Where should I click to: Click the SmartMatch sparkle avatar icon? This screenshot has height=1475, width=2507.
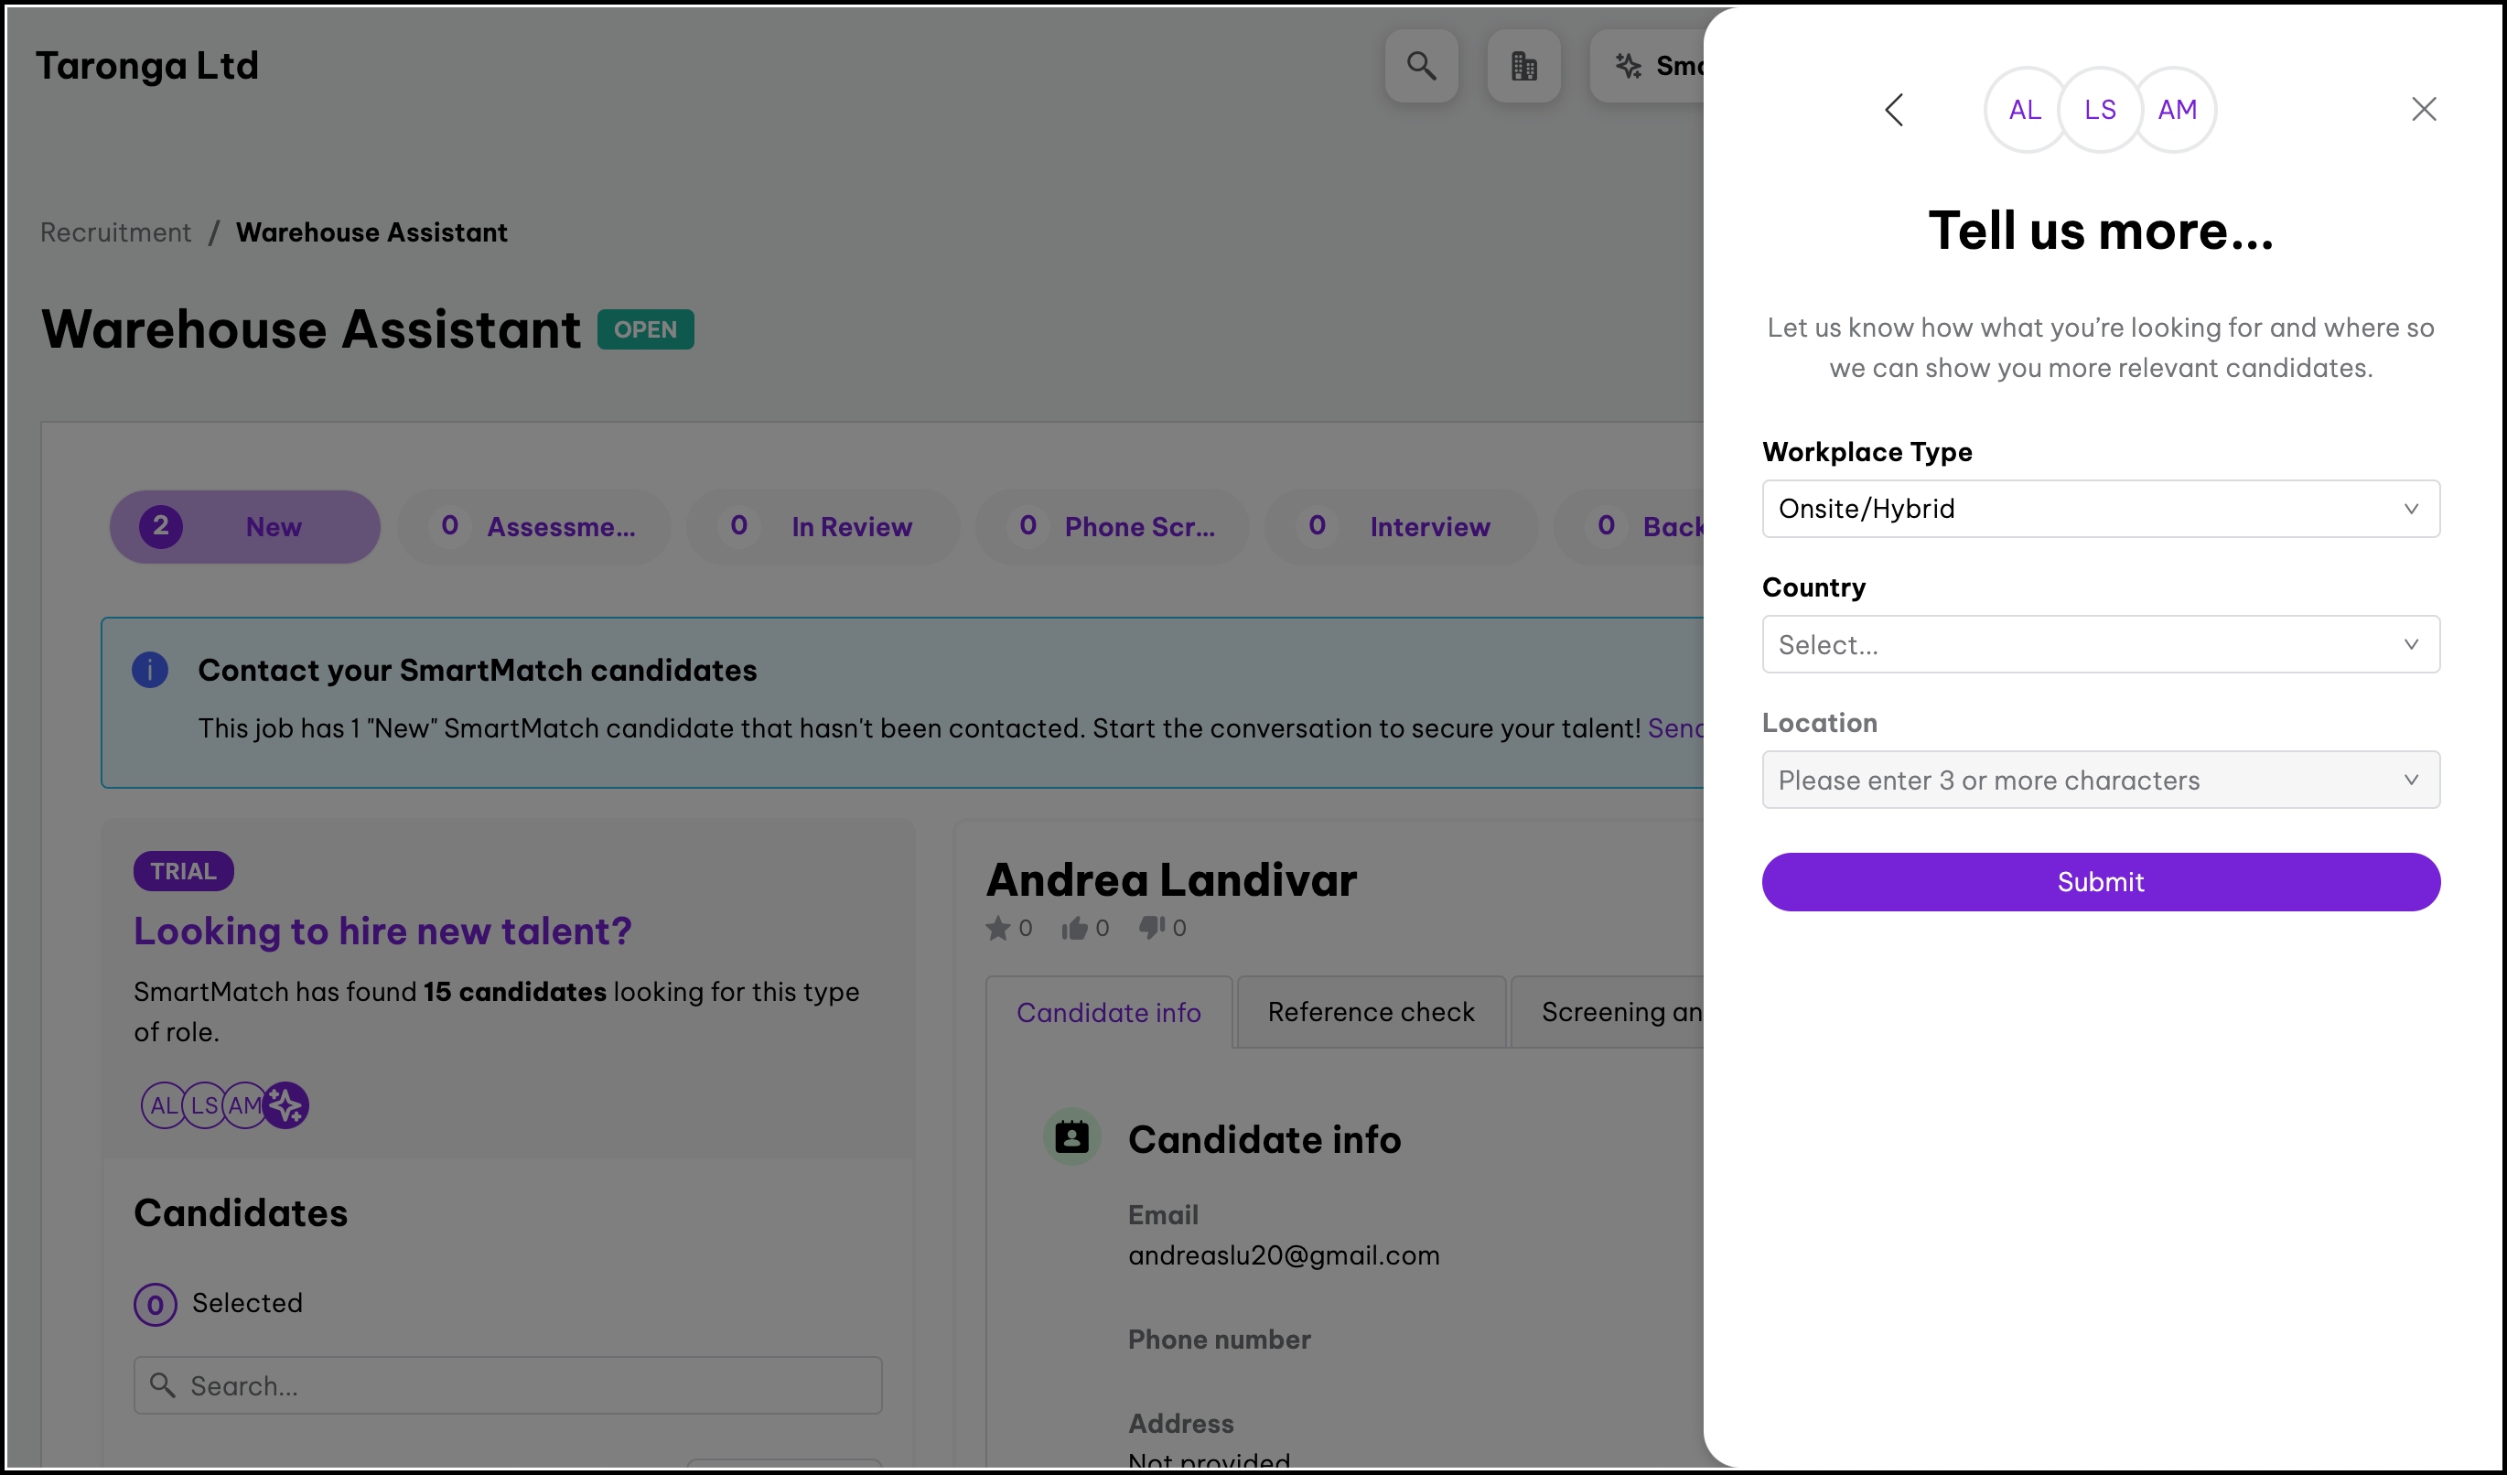pos(285,1105)
